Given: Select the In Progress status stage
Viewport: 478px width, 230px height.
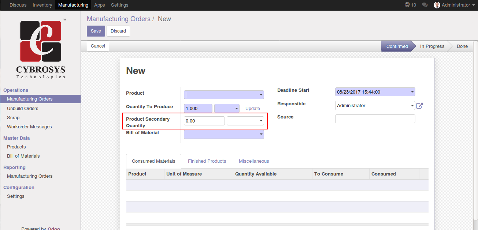Looking at the screenshot, I should 432,46.
